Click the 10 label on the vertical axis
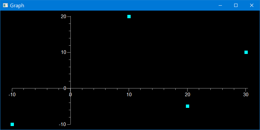 [64, 52]
